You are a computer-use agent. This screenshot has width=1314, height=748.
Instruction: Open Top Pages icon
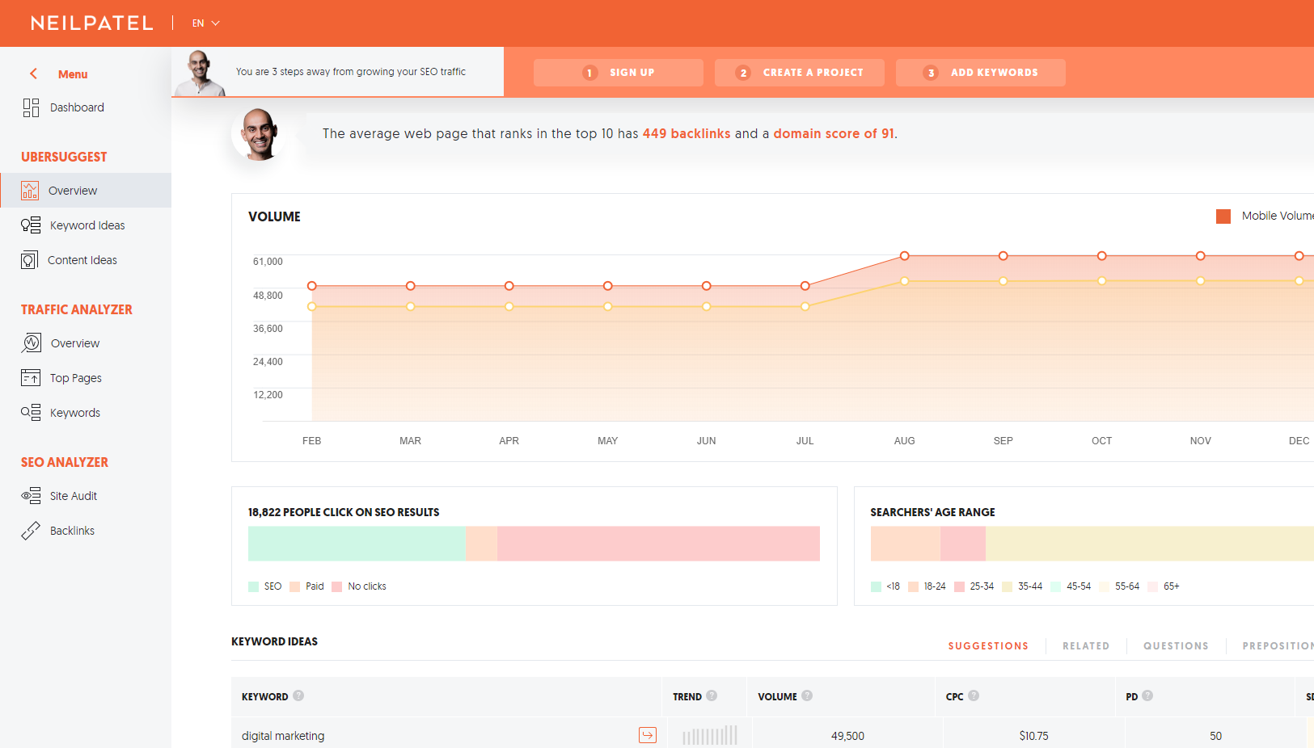click(31, 377)
